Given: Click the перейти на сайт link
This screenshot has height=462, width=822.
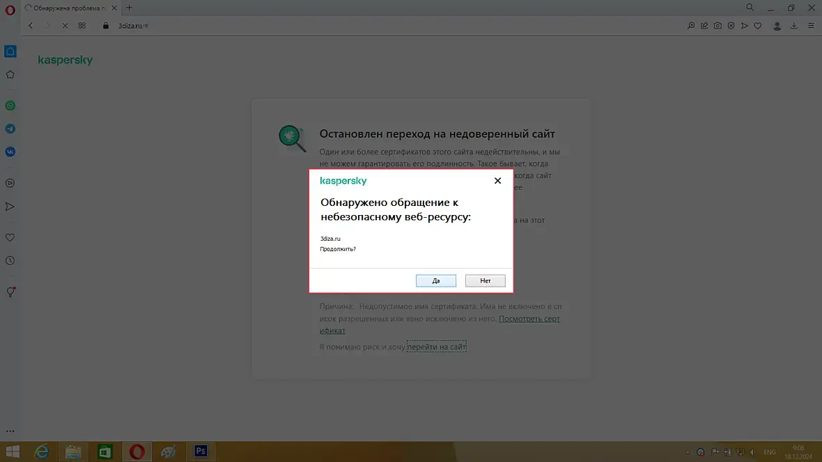Looking at the screenshot, I should coord(437,346).
